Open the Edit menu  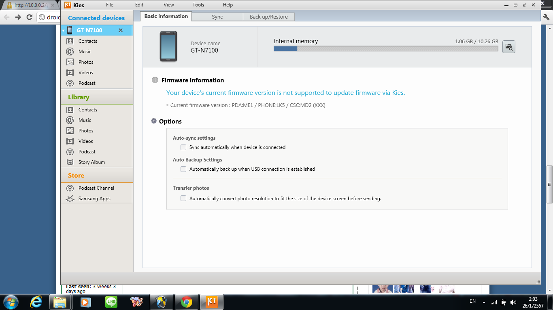139,5
